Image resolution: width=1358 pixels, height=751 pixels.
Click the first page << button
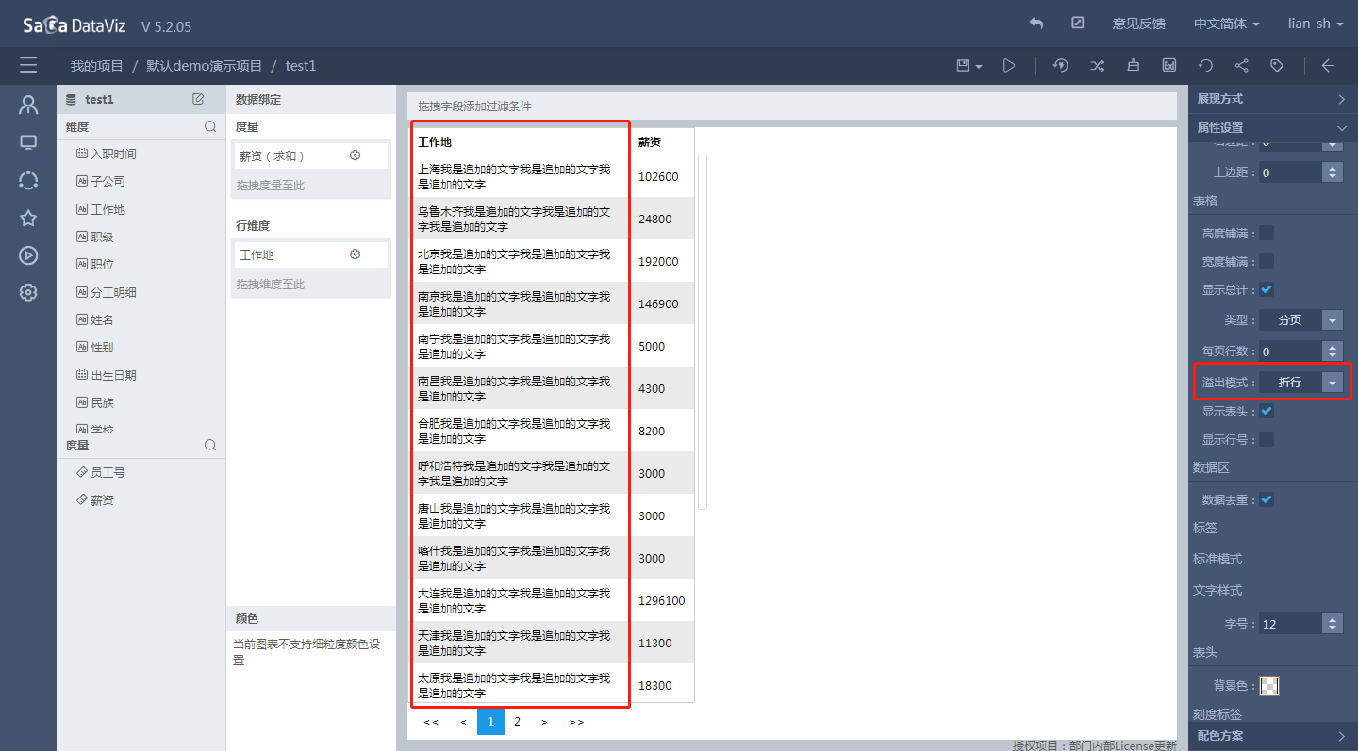[431, 722]
